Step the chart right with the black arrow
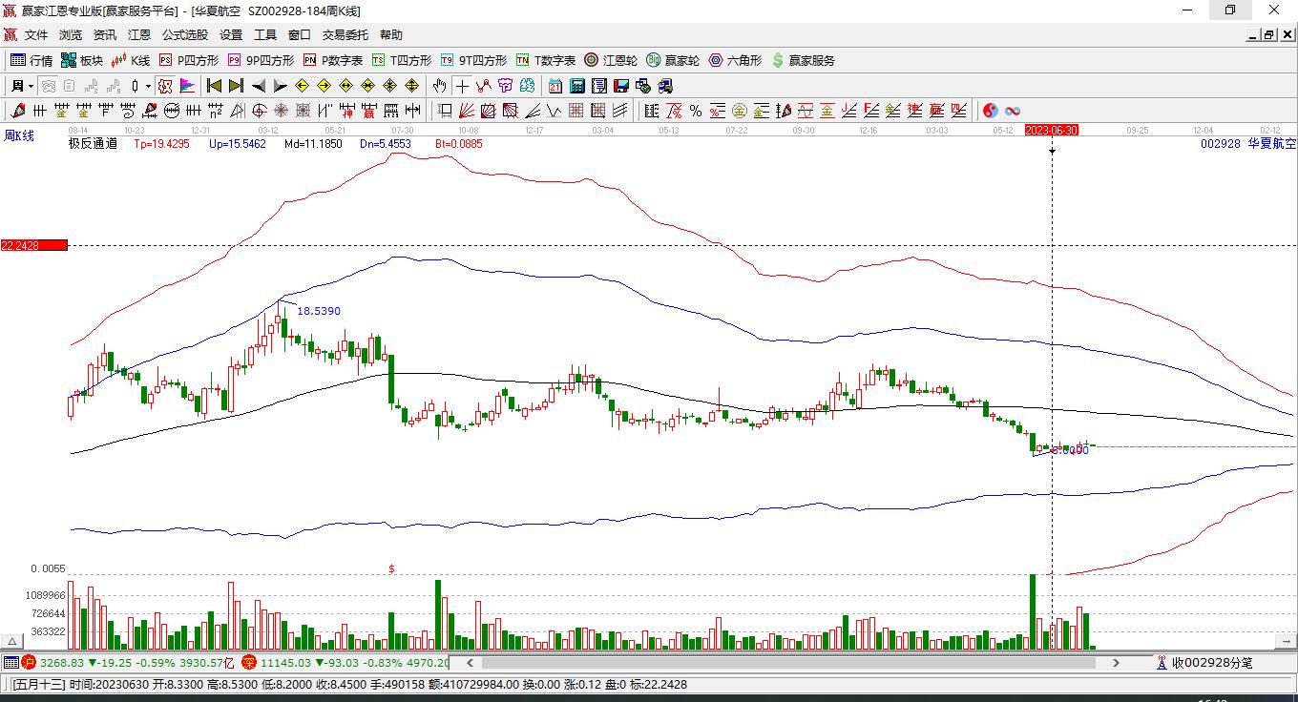1298x702 pixels. 280,86
